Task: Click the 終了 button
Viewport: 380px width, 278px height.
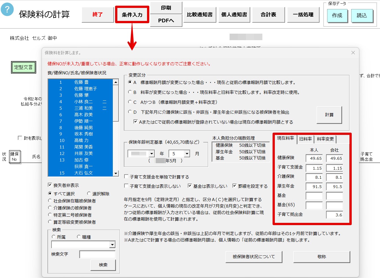Action: point(98,14)
